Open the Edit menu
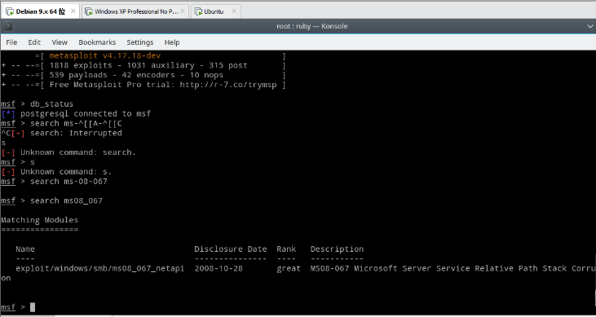The height and width of the screenshot is (317, 596). [34, 42]
